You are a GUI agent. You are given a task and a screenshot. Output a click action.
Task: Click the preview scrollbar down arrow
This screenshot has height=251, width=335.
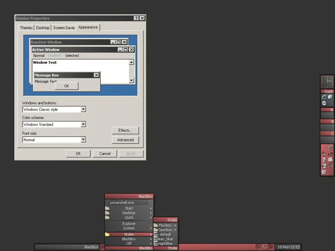coord(132,80)
